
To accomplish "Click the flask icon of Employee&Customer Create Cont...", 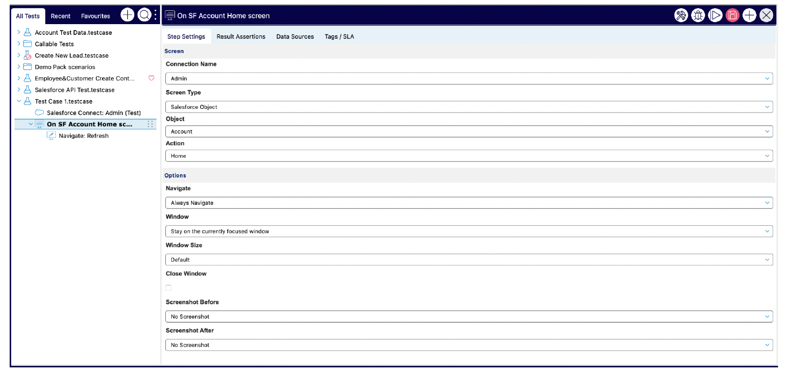I will click(x=27, y=78).
